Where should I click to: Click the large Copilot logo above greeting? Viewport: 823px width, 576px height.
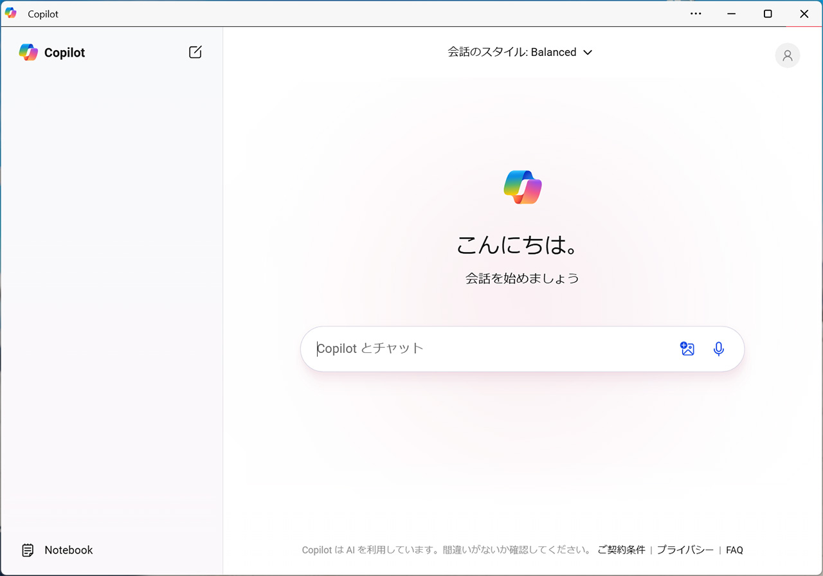click(523, 187)
